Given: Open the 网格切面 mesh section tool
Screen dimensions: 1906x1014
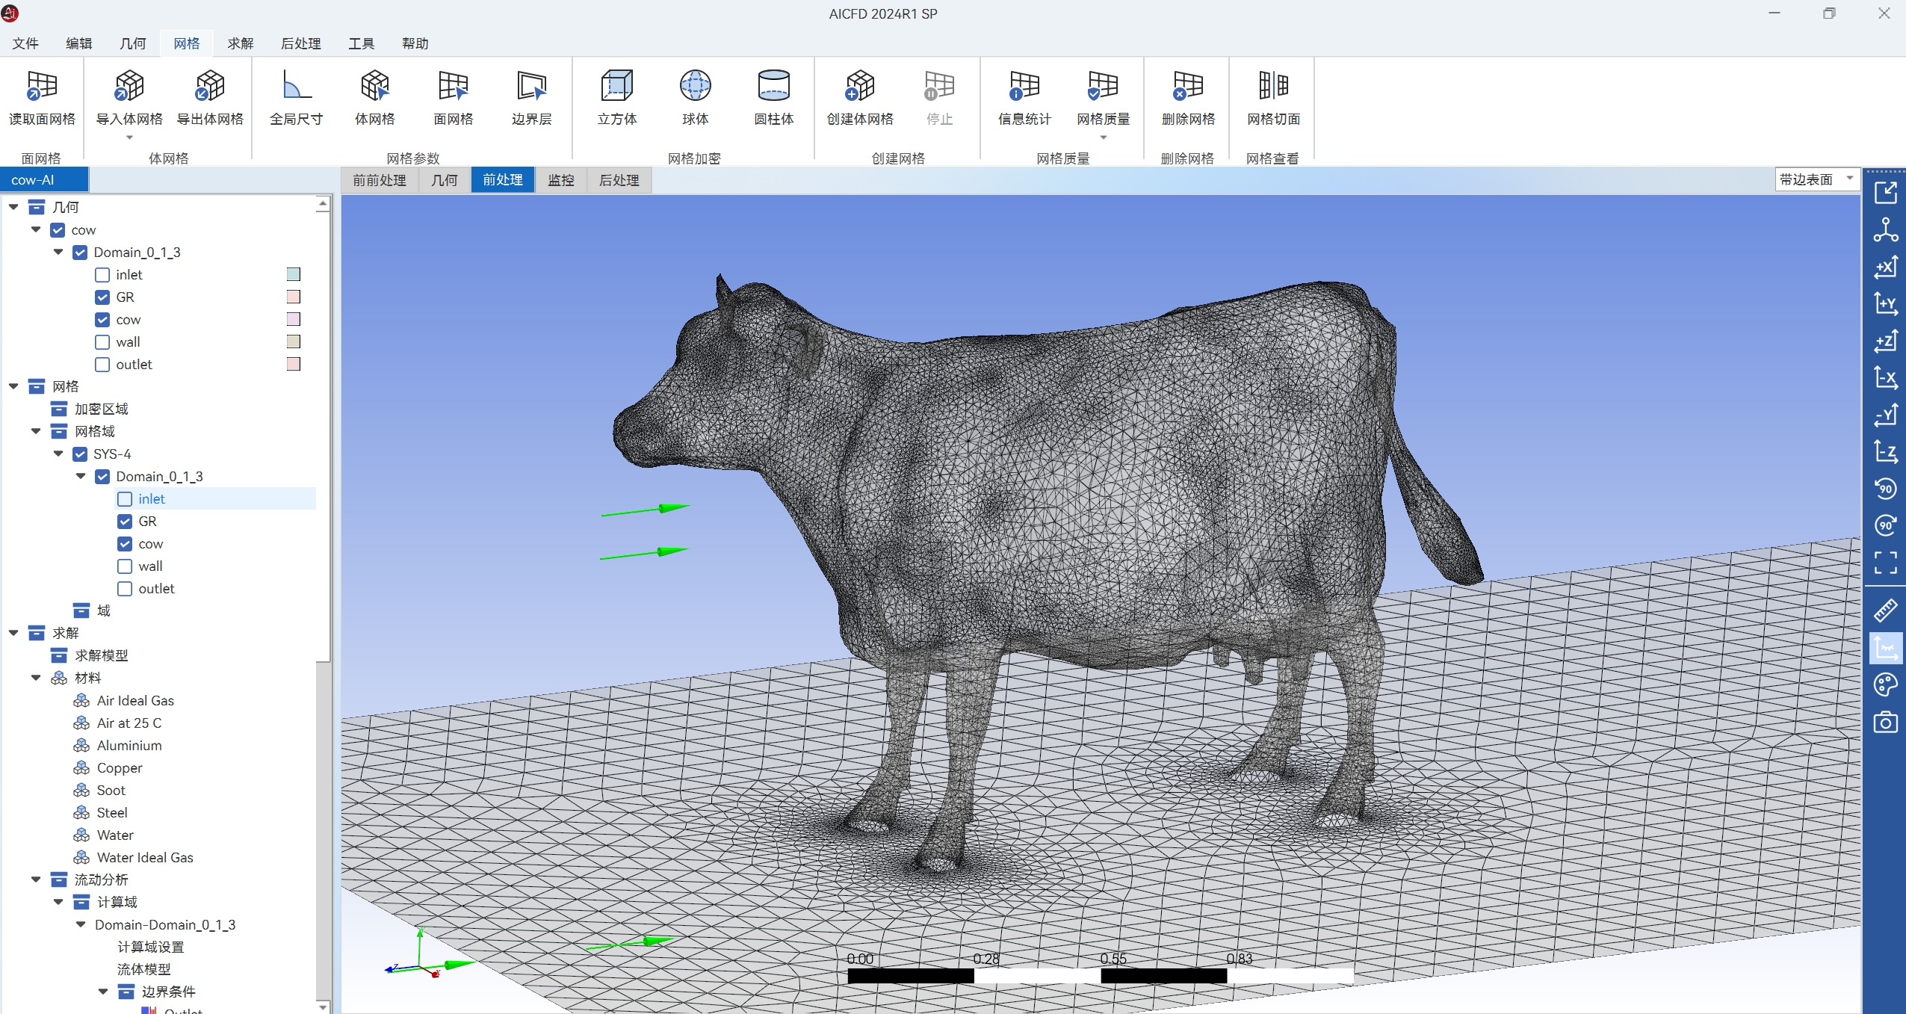Looking at the screenshot, I should 1273,97.
